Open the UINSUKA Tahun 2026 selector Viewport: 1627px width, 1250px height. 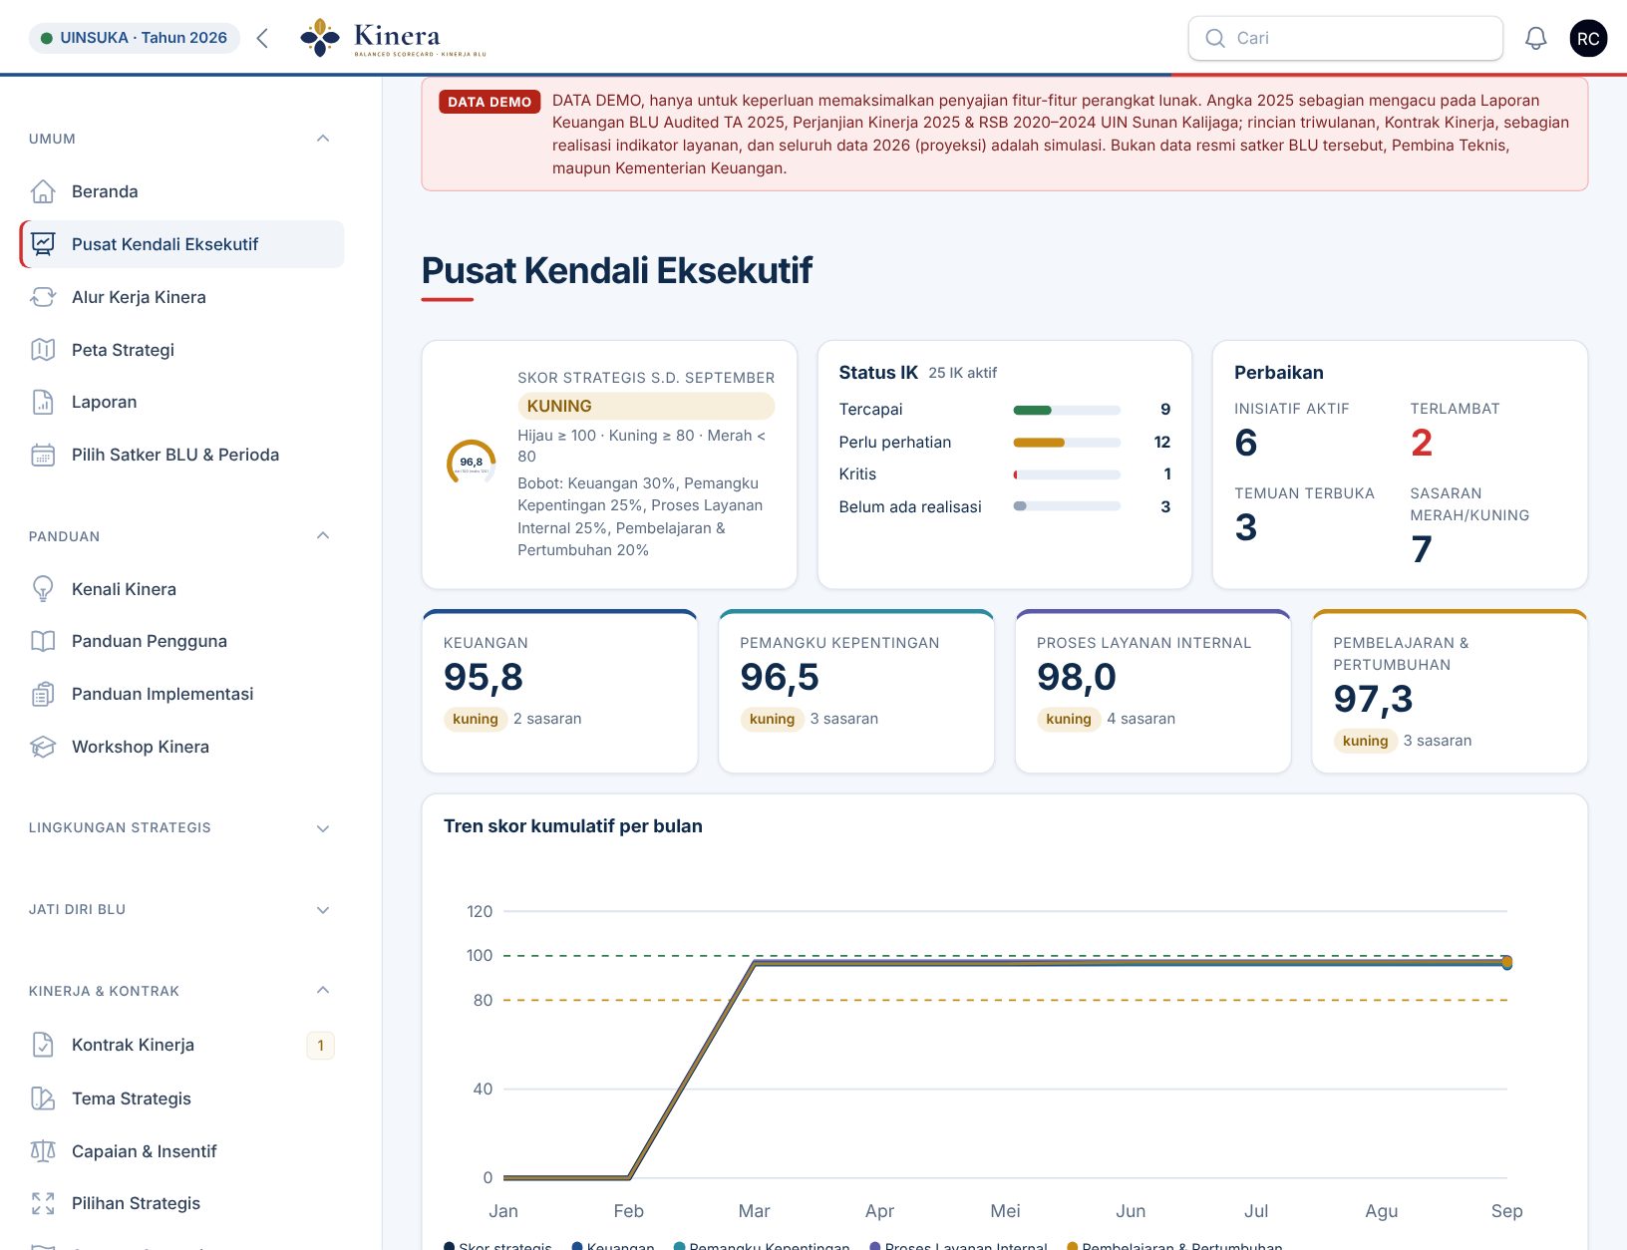(135, 38)
